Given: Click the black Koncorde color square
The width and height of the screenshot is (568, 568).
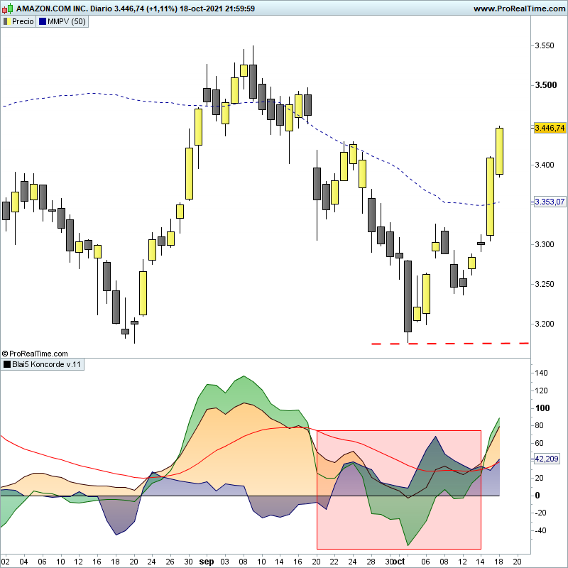Looking at the screenshot, I should 7,364.
